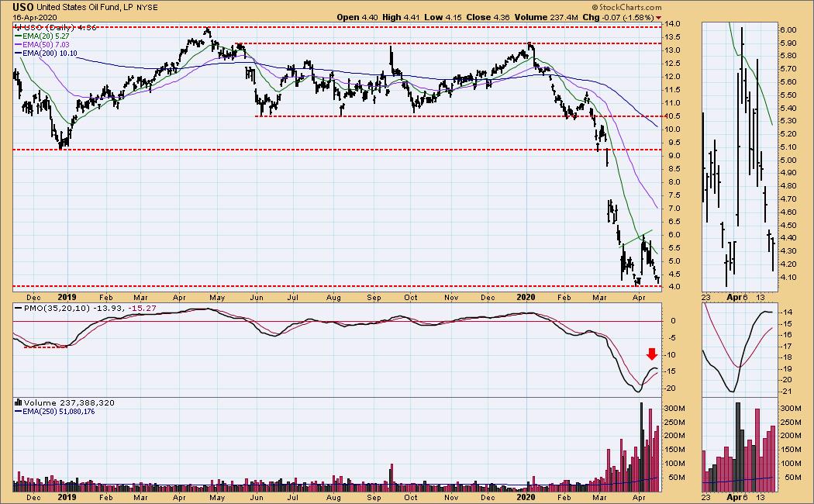Select the High 4.41 value

pyautogui.click(x=401, y=17)
